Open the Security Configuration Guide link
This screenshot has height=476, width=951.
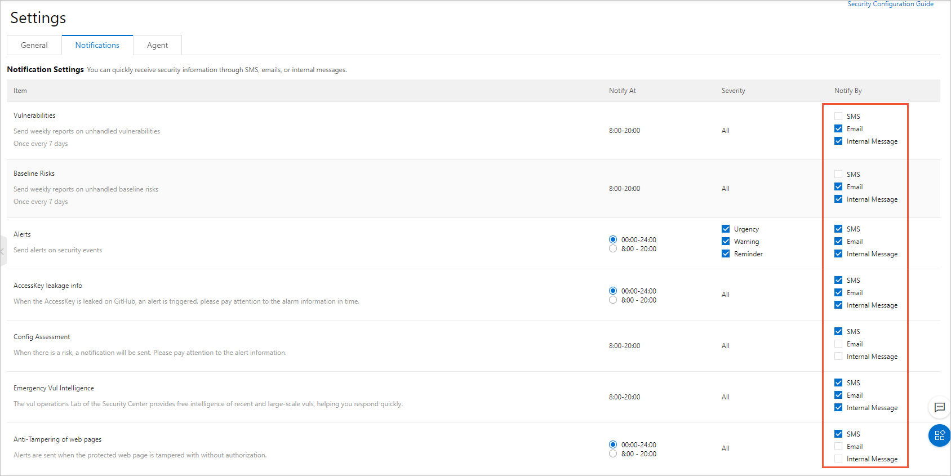(890, 4)
